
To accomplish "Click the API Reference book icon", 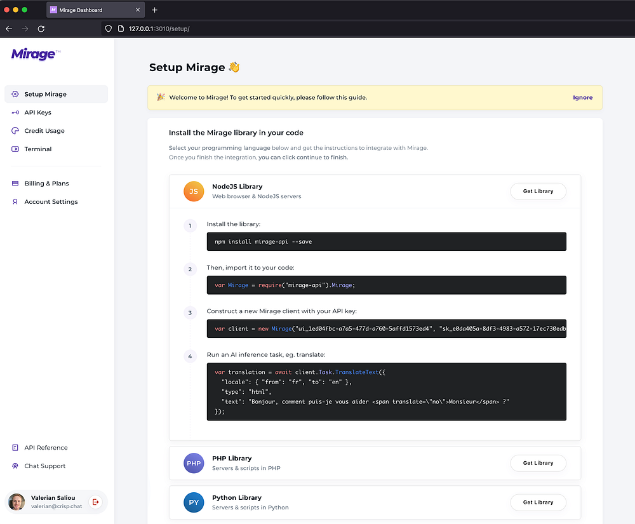I will click(15, 448).
